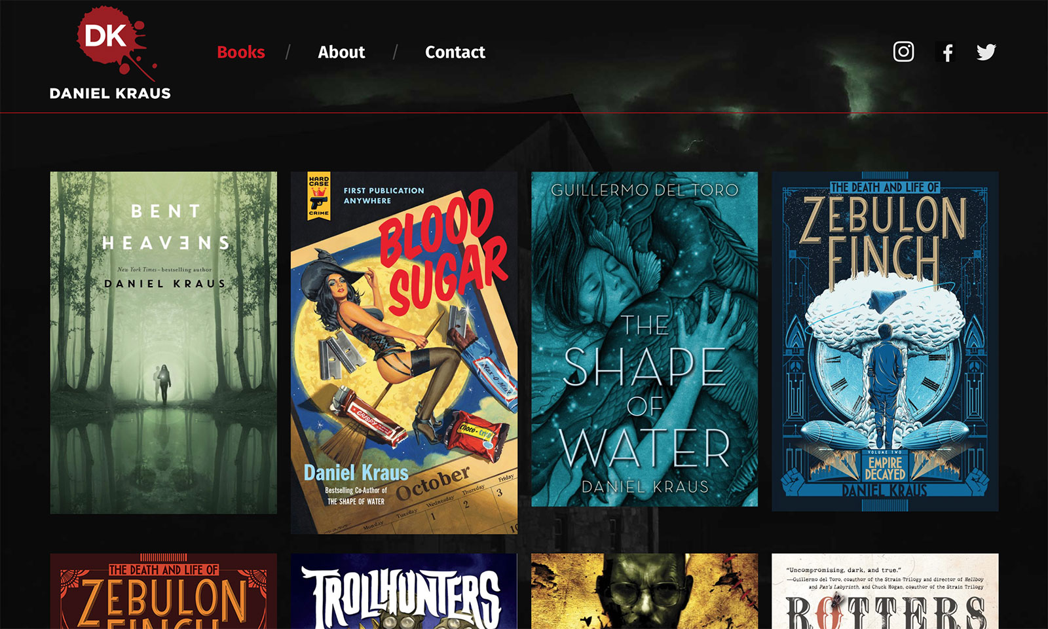Open the Facebook page icon
This screenshot has height=629, width=1048.
(945, 52)
